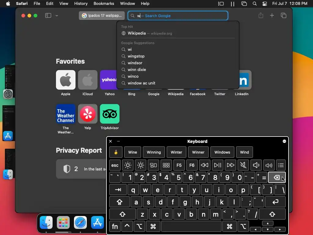Viewport: 313px width, 235px height.
Task: Tap the fast-forward media key
Action: pyautogui.click(x=230, y=165)
